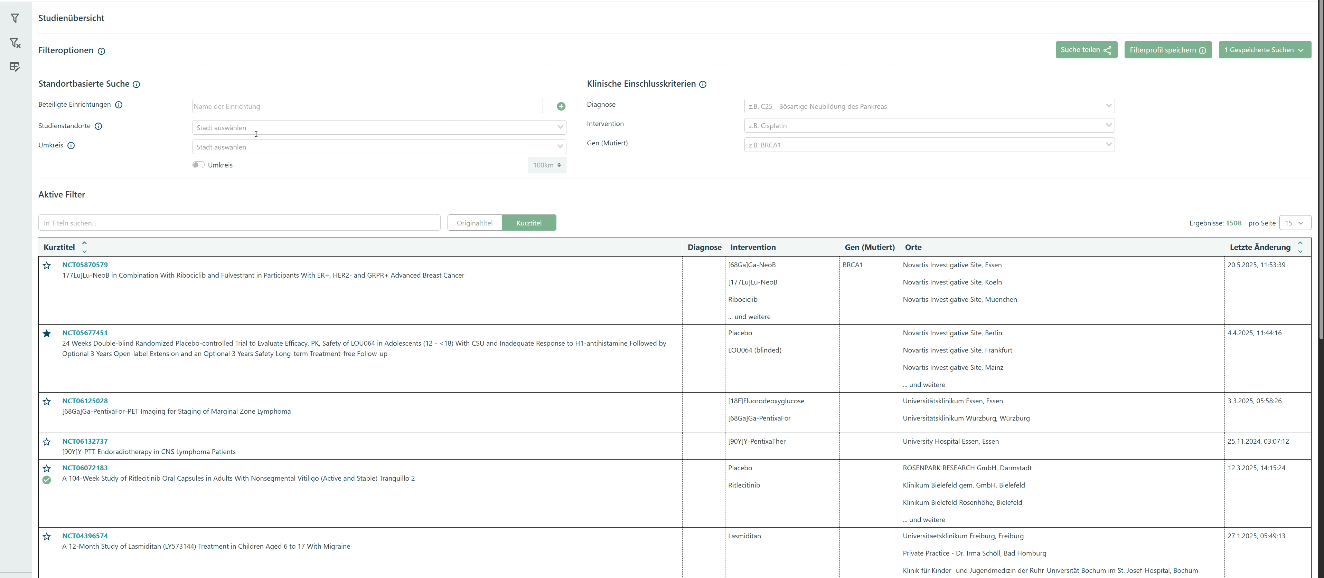Viewport: 1324px width, 578px height.
Task: Click Lasmiditan intervention cell
Action: [744, 536]
